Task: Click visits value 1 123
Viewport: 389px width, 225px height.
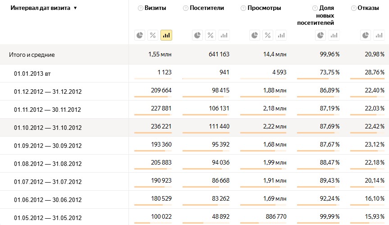Action: tap(165, 72)
